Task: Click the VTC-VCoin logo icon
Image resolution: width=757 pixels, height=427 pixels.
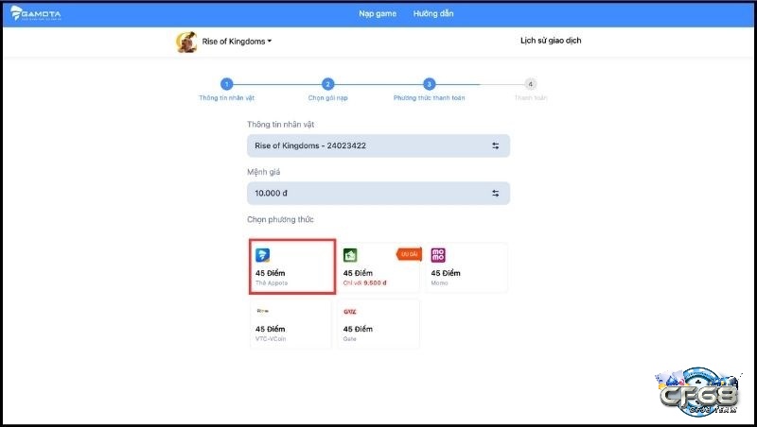Action: click(263, 312)
